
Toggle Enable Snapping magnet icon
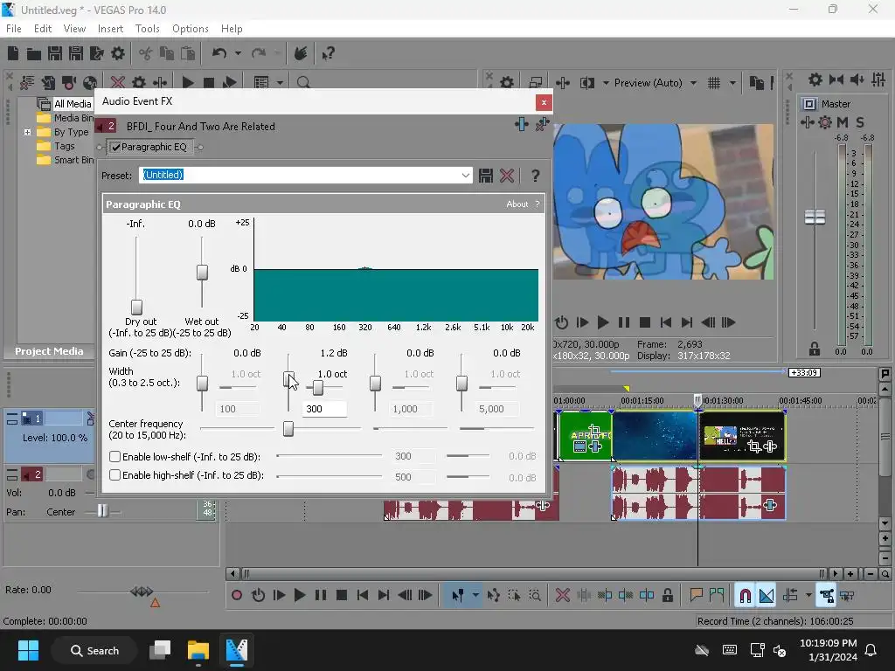(745, 596)
